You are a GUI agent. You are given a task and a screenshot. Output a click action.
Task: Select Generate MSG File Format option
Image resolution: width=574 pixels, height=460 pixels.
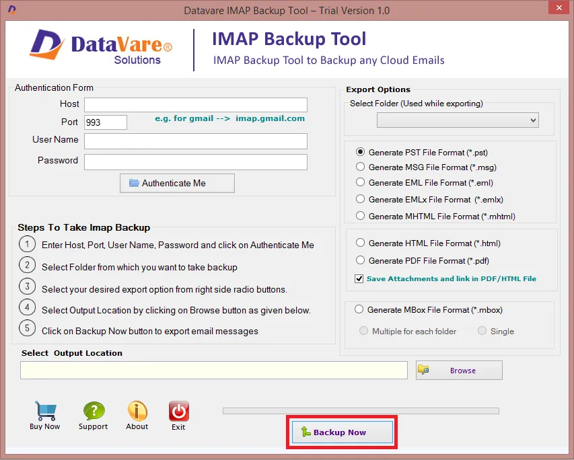click(360, 167)
